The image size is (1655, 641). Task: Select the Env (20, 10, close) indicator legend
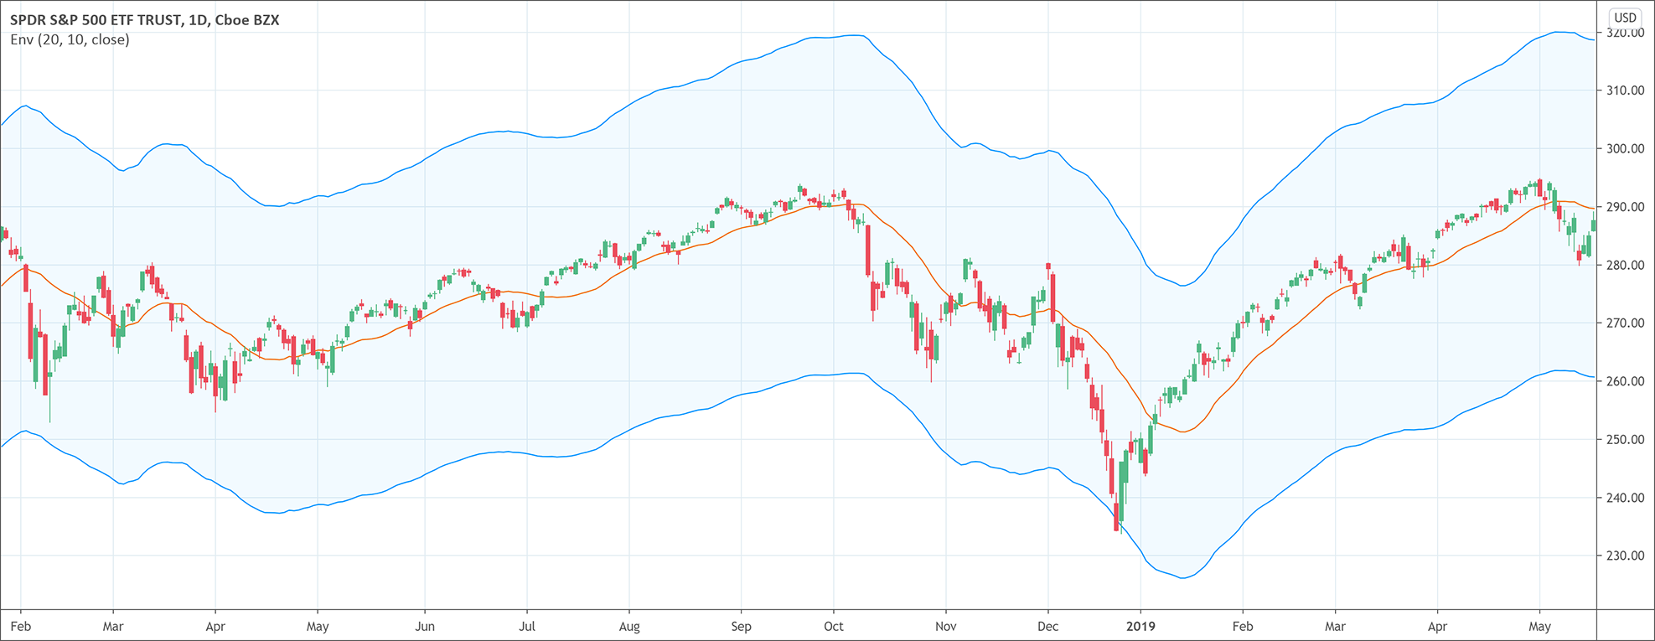[70, 39]
